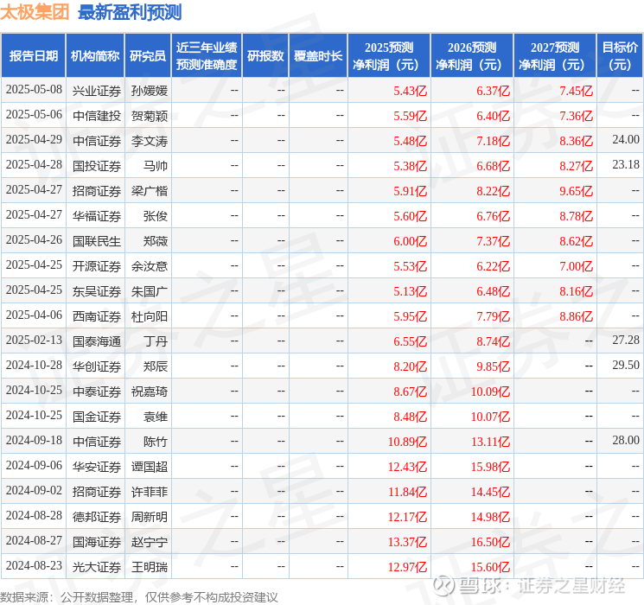Click the 近三年业绩预测准确度 column header
The height and width of the screenshot is (605, 644).
(x=207, y=56)
